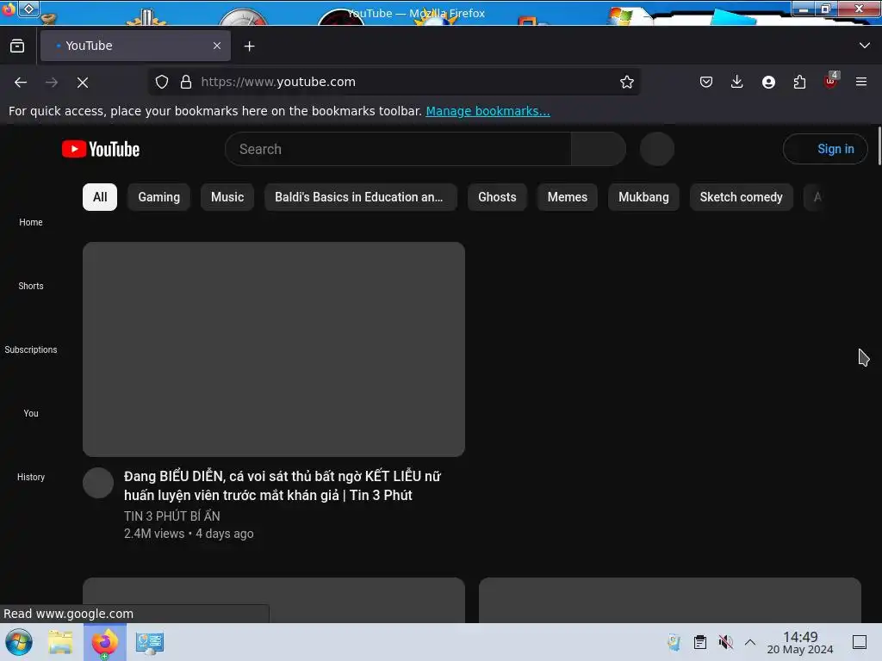Open the tracking protection shield
The image size is (882, 661).
coord(162,82)
